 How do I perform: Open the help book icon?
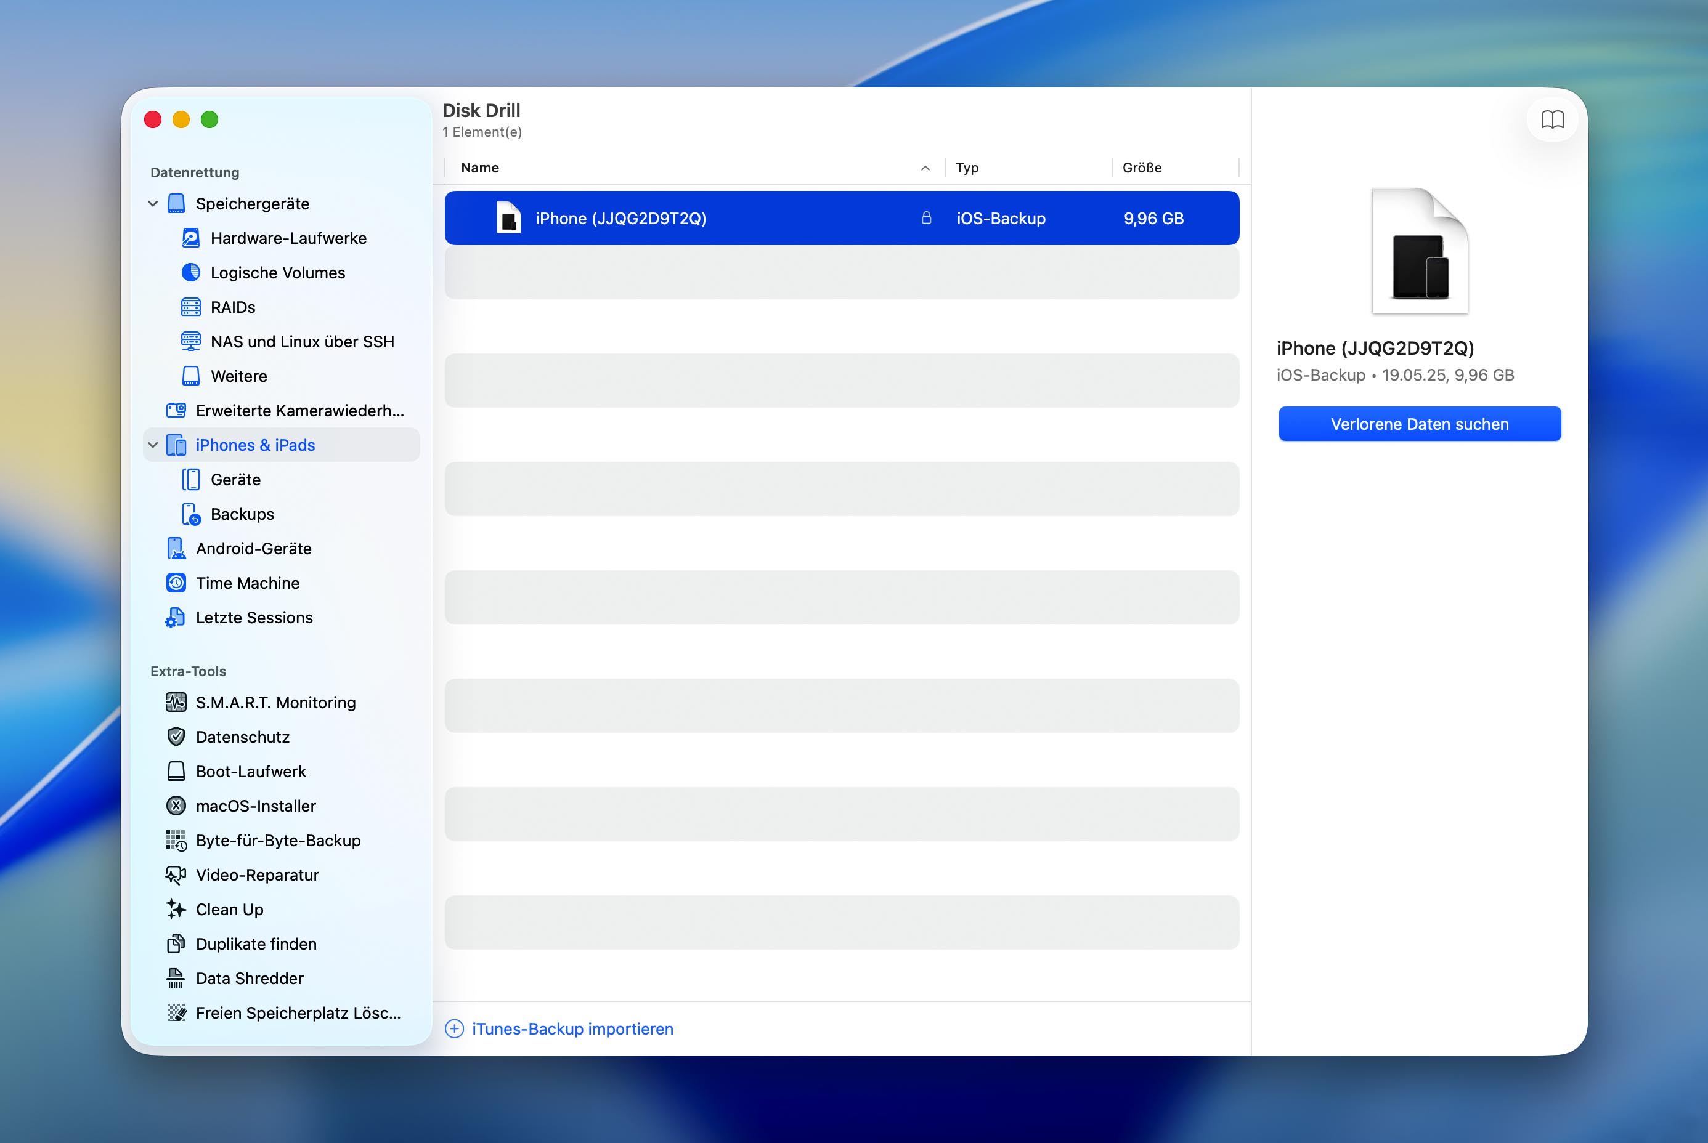[x=1552, y=119]
